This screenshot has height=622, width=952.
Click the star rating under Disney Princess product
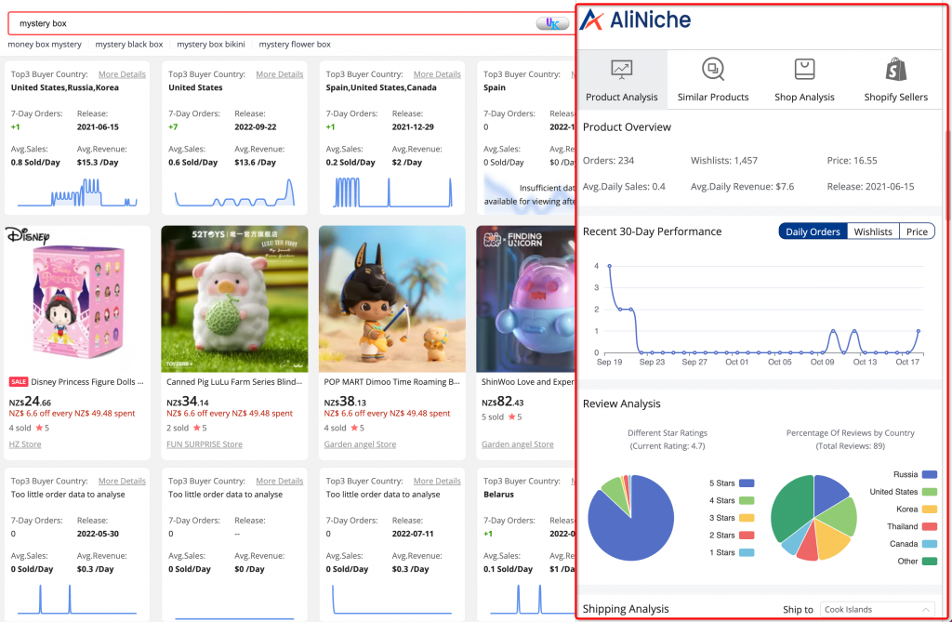tap(41, 428)
